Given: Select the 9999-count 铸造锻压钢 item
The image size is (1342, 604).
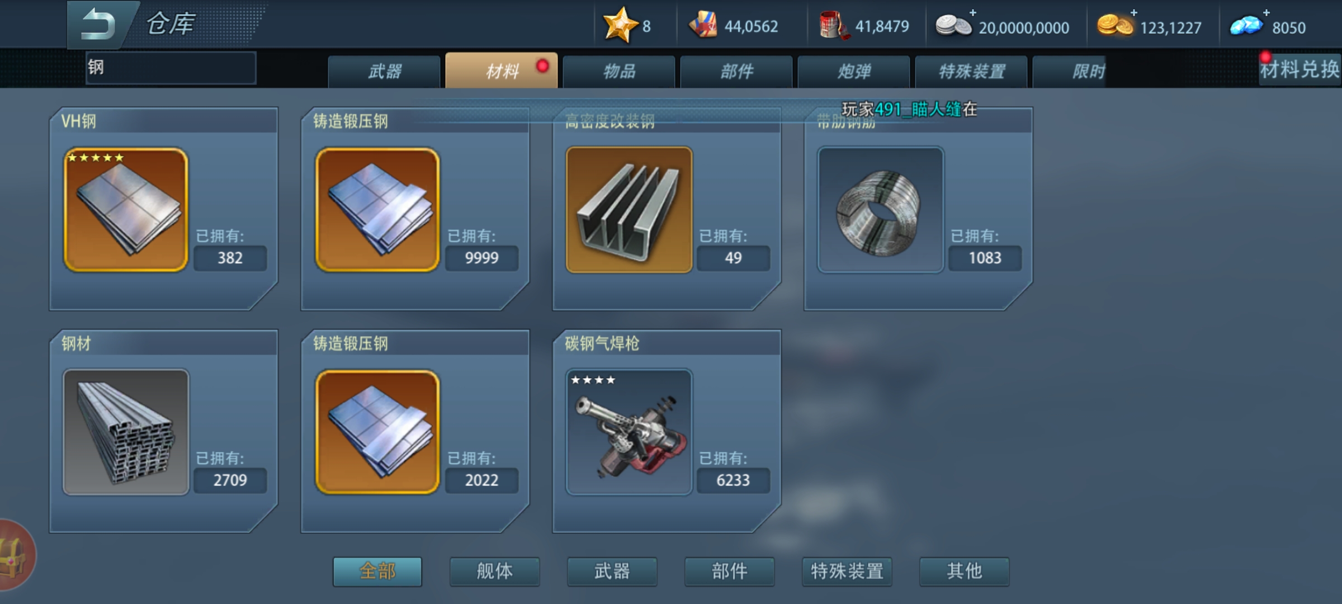Looking at the screenshot, I should (x=377, y=209).
